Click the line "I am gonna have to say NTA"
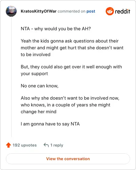Viewport: 136px width, 170px height. 50,124
